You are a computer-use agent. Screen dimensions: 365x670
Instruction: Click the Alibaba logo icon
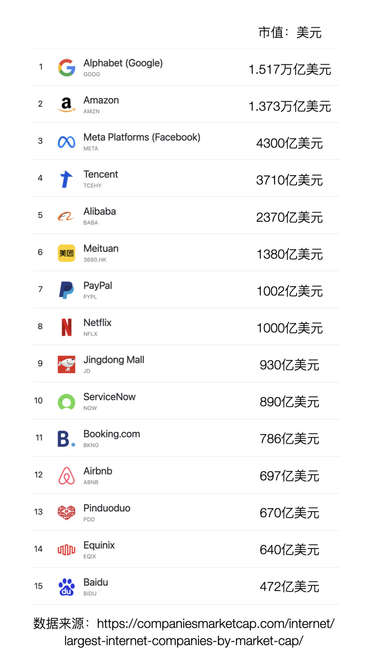(x=66, y=216)
